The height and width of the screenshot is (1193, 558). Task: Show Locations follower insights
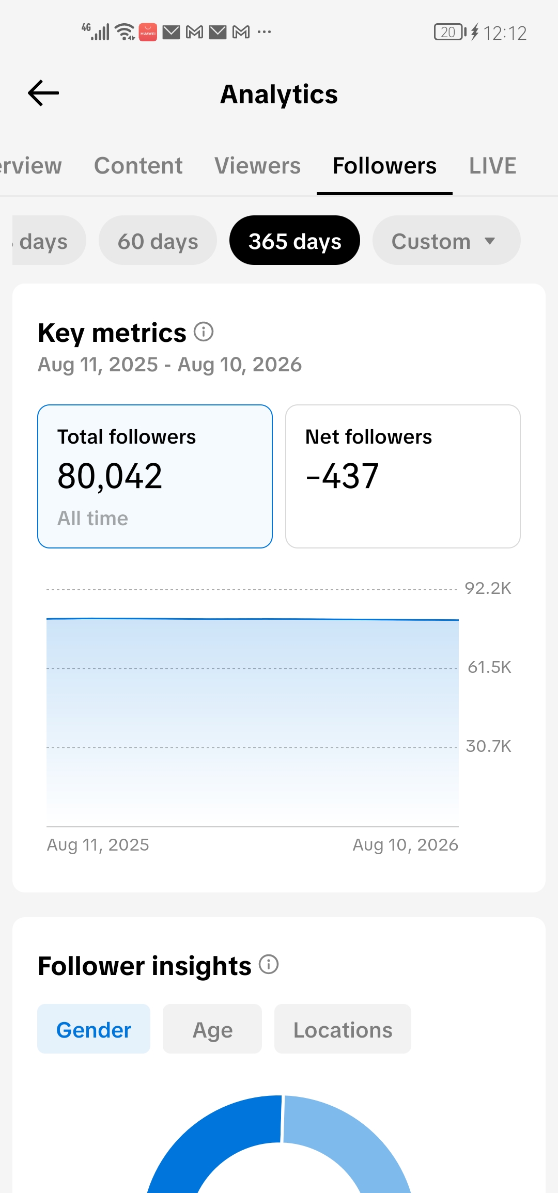coord(343,1029)
